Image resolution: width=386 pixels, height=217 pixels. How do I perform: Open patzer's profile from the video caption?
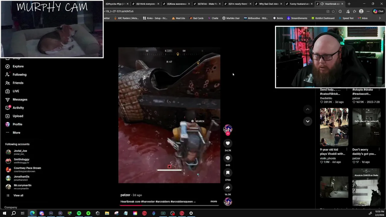[x=125, y=195]
